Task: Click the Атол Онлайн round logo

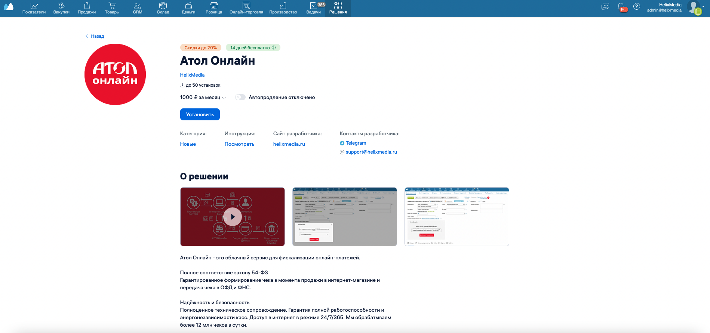Action: 115,74
